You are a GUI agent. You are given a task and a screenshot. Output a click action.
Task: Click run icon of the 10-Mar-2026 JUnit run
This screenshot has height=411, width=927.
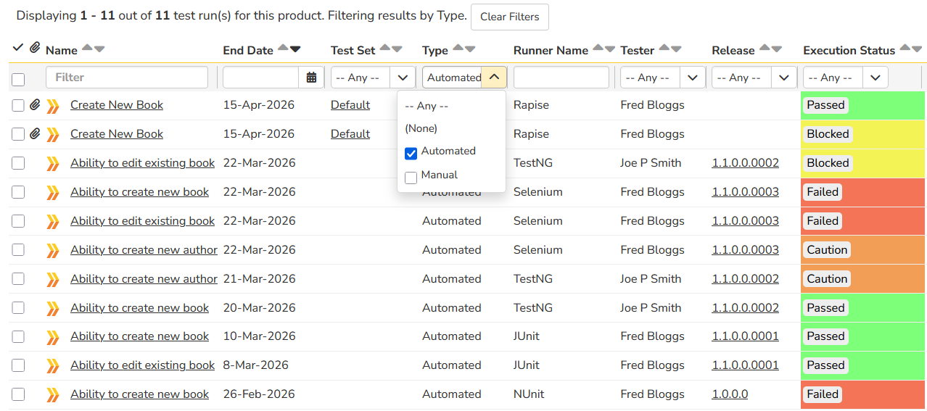[x=53, y=337]
